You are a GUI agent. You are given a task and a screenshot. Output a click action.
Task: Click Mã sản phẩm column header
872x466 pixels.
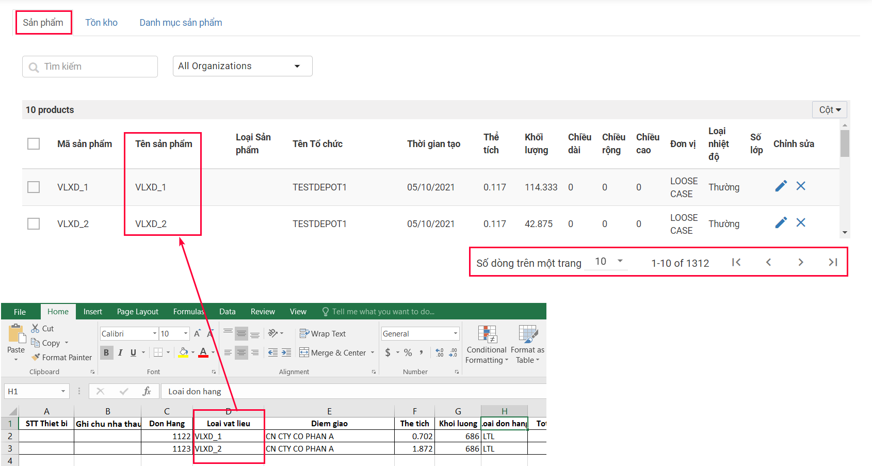85,143
